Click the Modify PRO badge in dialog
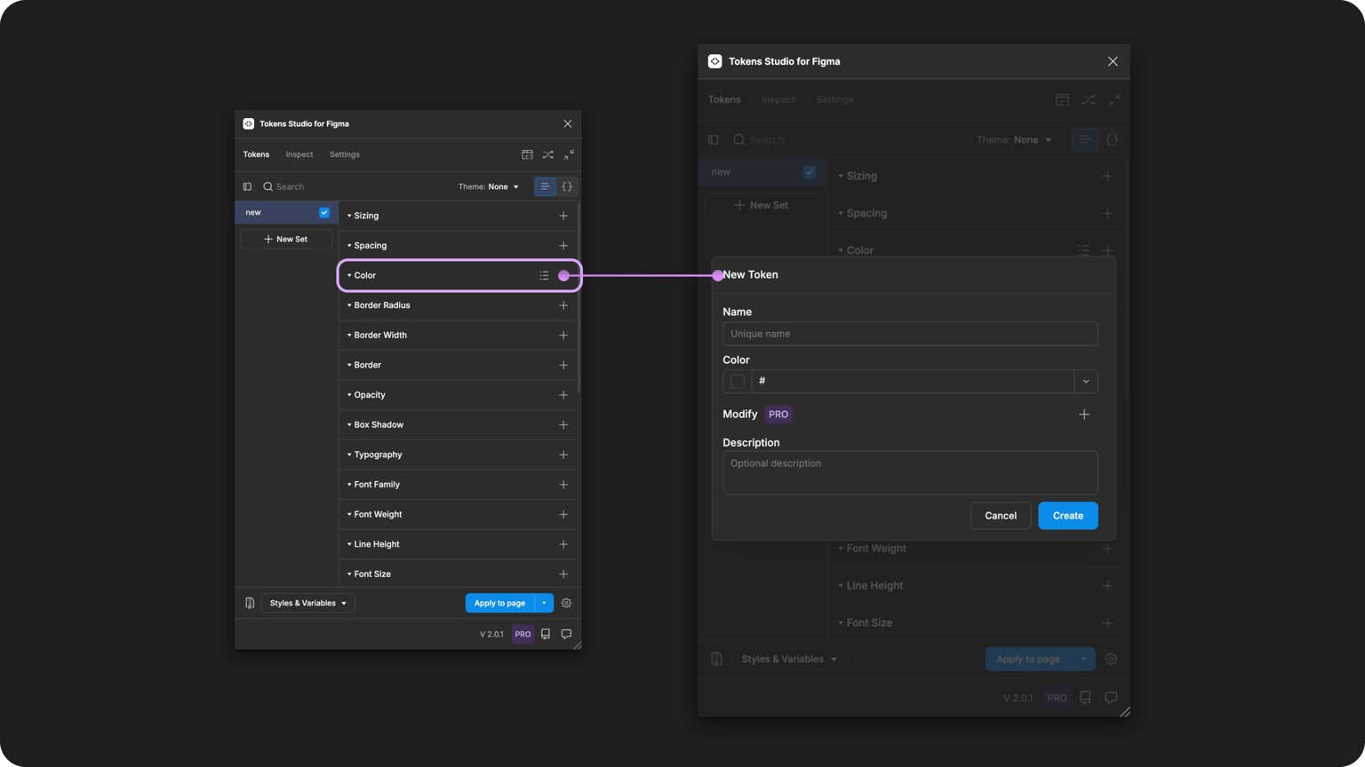This screenshot has width=1365, height=767. pos(778,415)
